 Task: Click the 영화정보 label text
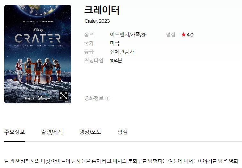pos(94,98)
